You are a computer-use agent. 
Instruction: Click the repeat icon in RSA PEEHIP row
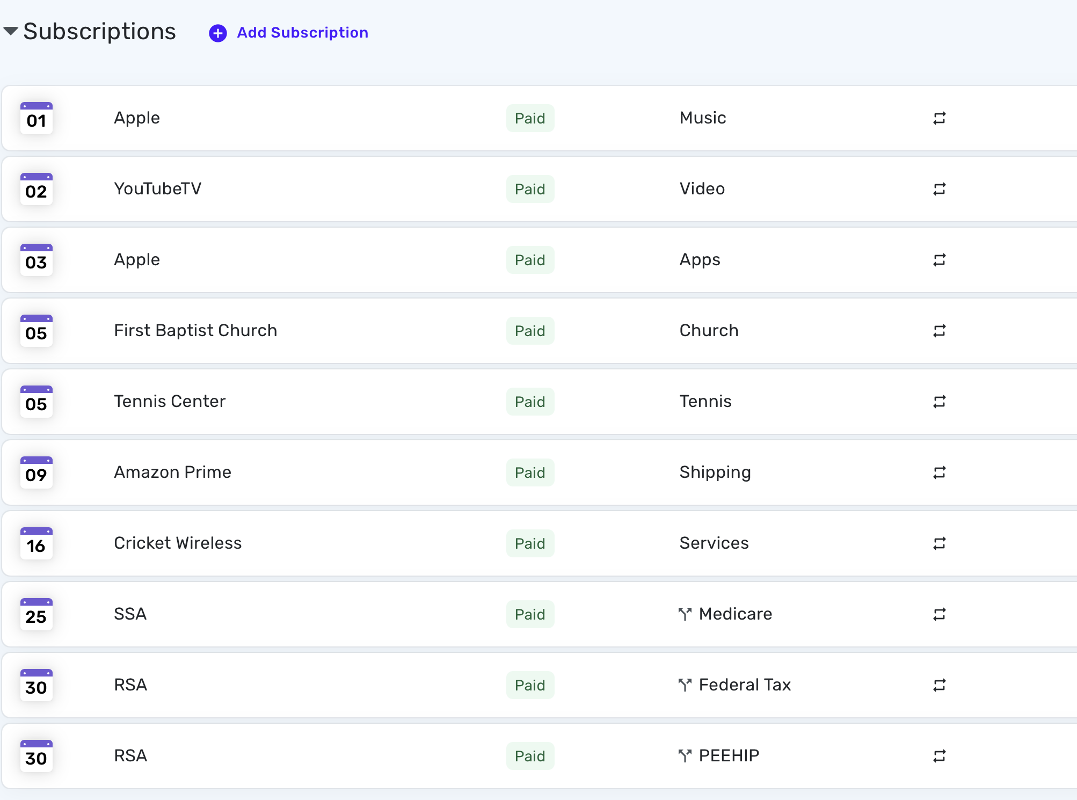point(940,756)
